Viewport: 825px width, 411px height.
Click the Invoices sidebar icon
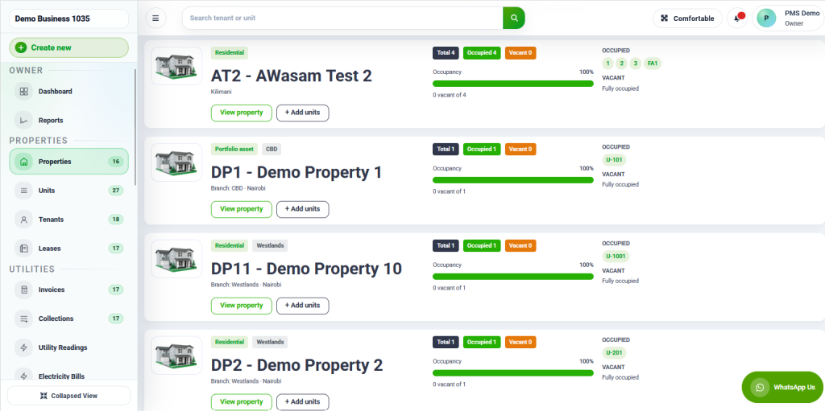[x=23, y=290]
